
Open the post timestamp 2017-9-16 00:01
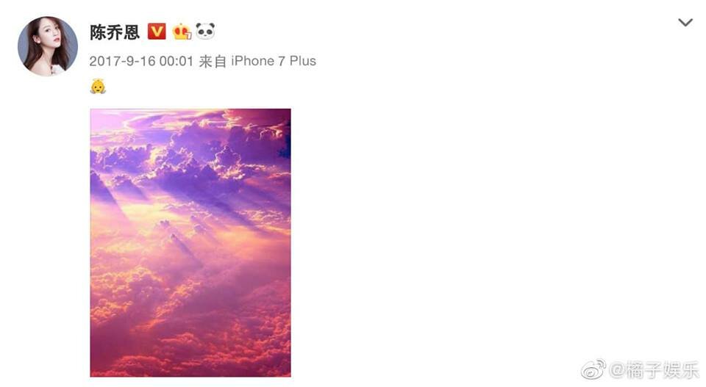pos(141,61)
